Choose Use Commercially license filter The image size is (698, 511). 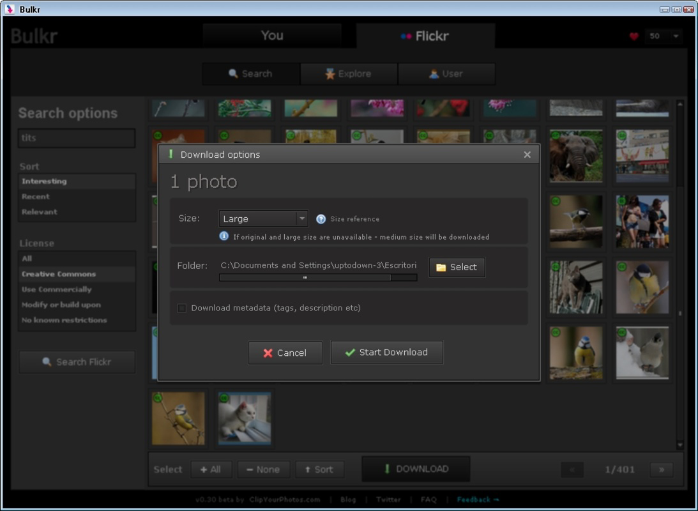77,289
